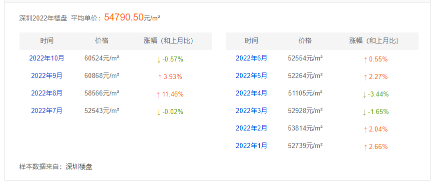The height and width of the screenshot is (181, 431).
Task: Click the average price 54790.50 figure
Action: [x=124, y=17]
